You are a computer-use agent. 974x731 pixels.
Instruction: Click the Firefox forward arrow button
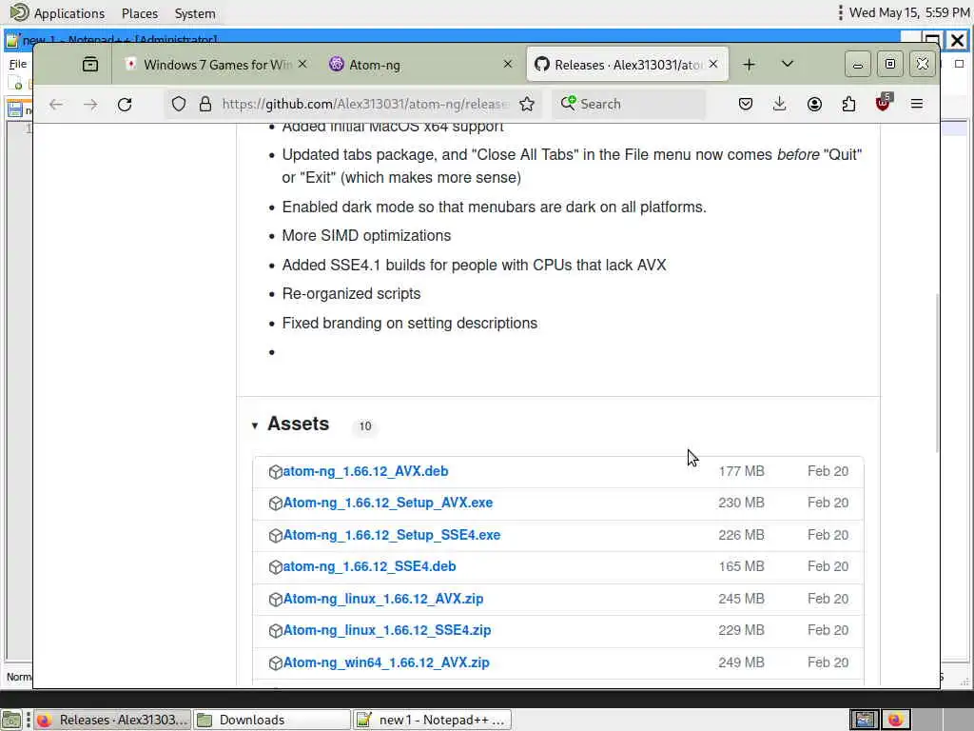point(90,105)
